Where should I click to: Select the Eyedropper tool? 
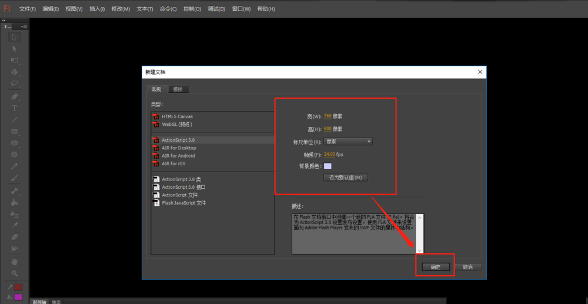(15, 226)
